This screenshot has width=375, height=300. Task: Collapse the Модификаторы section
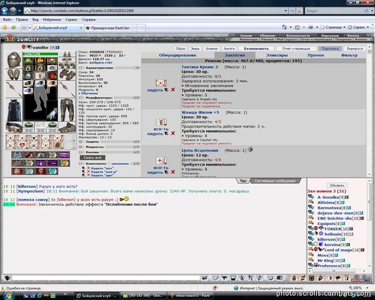[x=81, y=97]
